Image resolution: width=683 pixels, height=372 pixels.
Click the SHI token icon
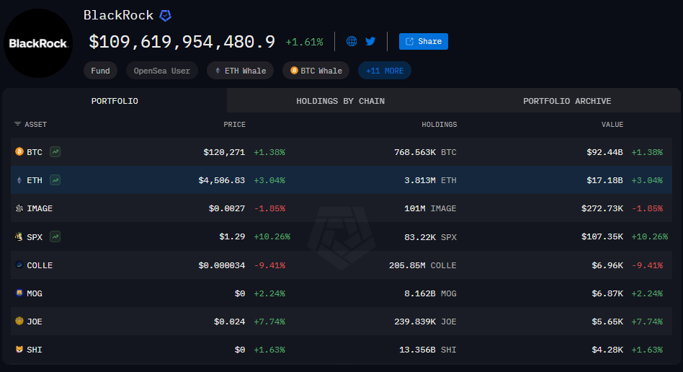(x=19, y=350)
